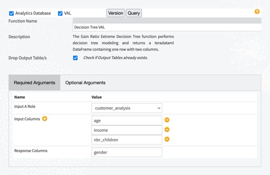Add a new Input Column with plus icon
Image resolution: width=270 pixels, height=175 pixels.
(44, 119)
